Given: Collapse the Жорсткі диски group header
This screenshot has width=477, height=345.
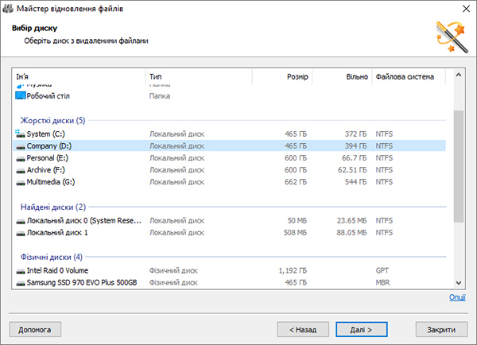Looking at the screenshot, I should (52, 121).
